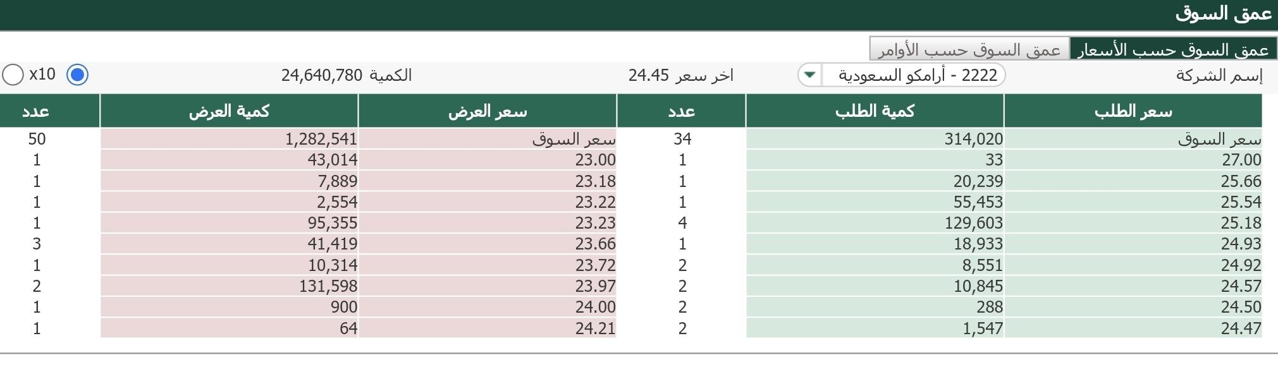Click bid quantity 129,603 cell
The image size is (1278, 367).
coord(875,223)
